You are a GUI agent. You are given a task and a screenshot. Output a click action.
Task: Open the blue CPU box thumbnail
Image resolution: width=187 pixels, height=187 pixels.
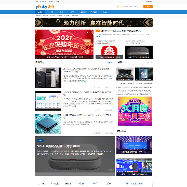(x=144, y=74)
